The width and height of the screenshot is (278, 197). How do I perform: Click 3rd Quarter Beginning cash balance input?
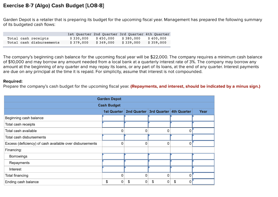pyautogui.click(x=159, y=118)
